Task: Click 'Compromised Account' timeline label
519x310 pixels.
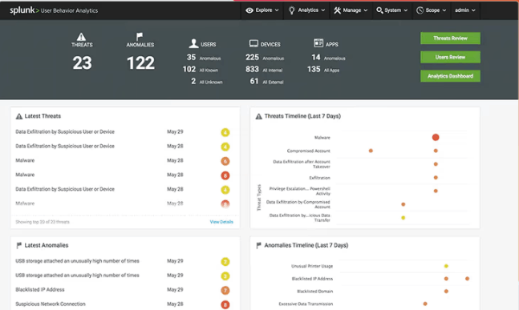Action: click(x=308, y=151)
